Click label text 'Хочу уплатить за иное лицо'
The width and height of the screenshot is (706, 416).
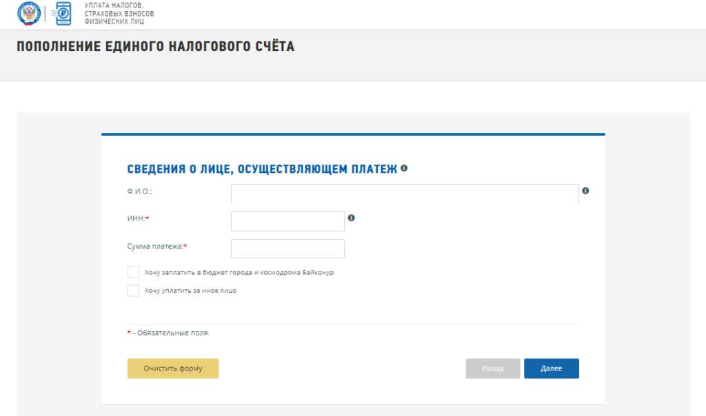click(x=190, y=291)
